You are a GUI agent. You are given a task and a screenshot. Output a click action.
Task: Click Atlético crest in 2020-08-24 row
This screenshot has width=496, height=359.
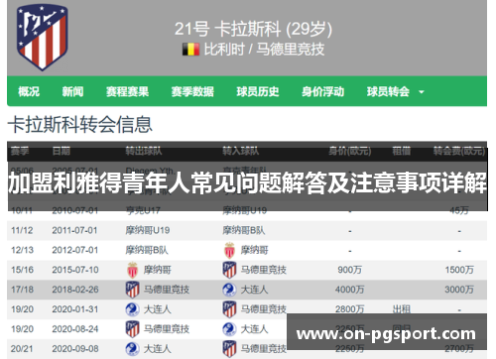point(132,329)
